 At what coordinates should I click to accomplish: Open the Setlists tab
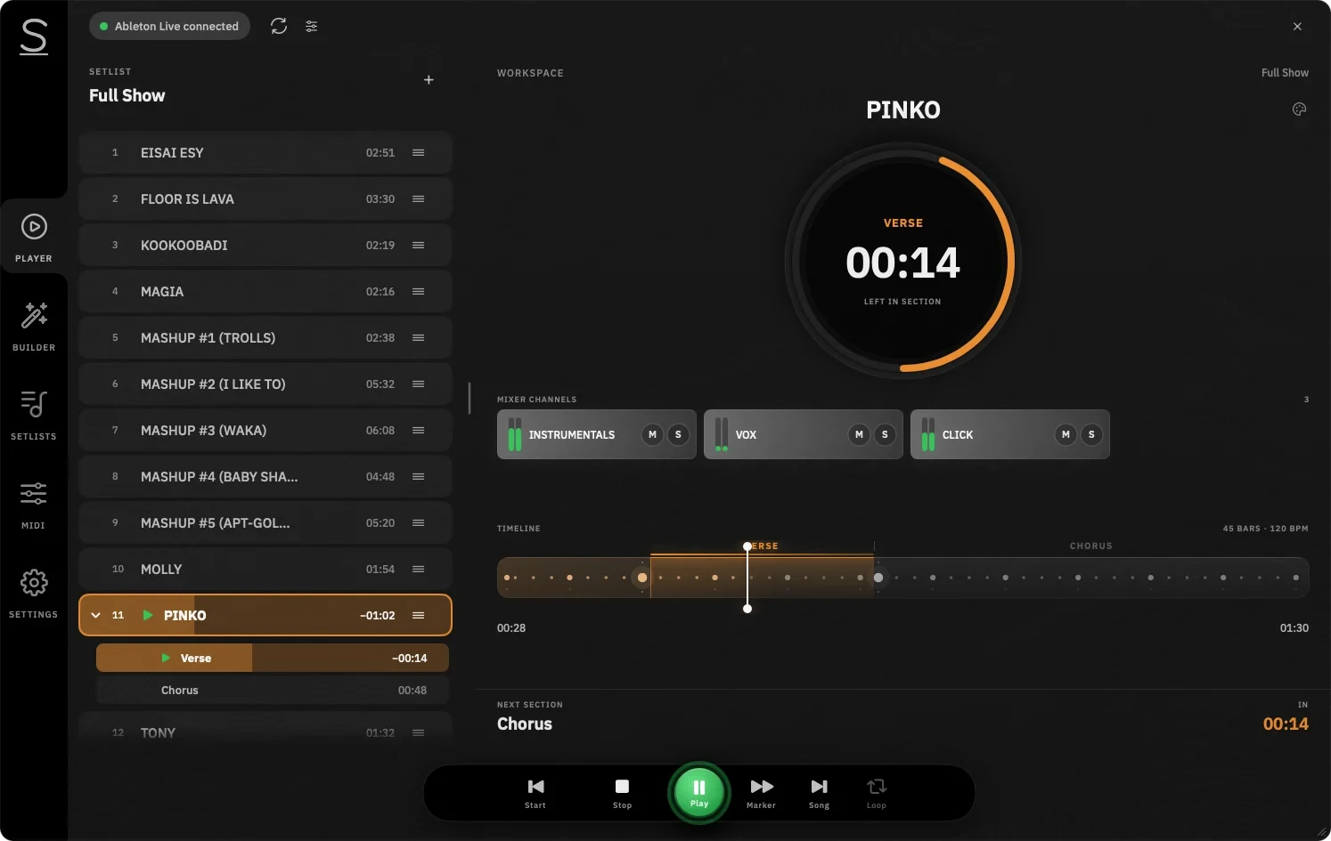tap(34, 415)
